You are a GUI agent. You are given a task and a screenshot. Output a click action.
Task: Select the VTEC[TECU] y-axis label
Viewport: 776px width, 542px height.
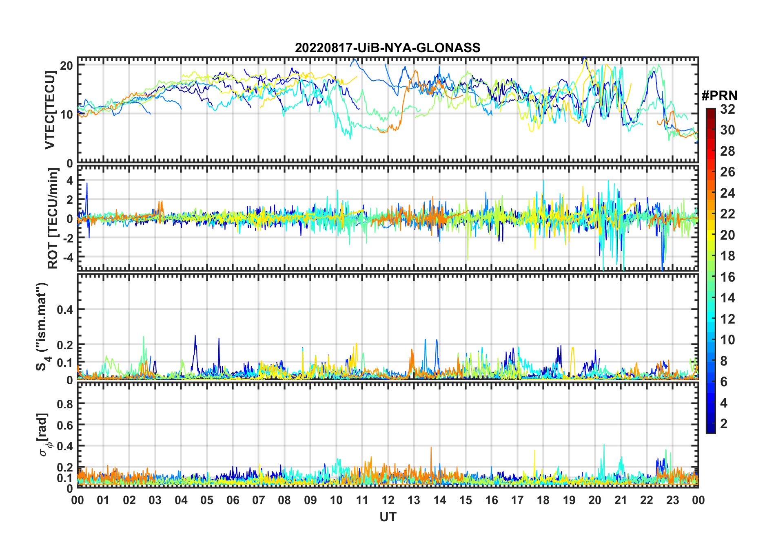[50, 110]
